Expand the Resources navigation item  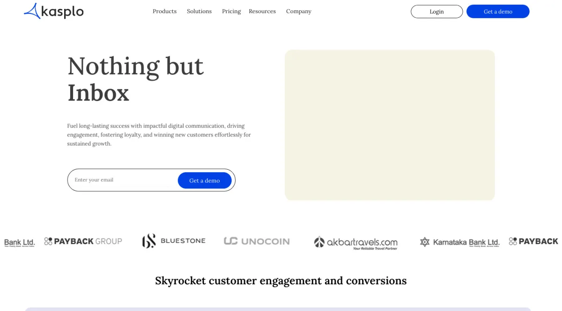[262, 11]
